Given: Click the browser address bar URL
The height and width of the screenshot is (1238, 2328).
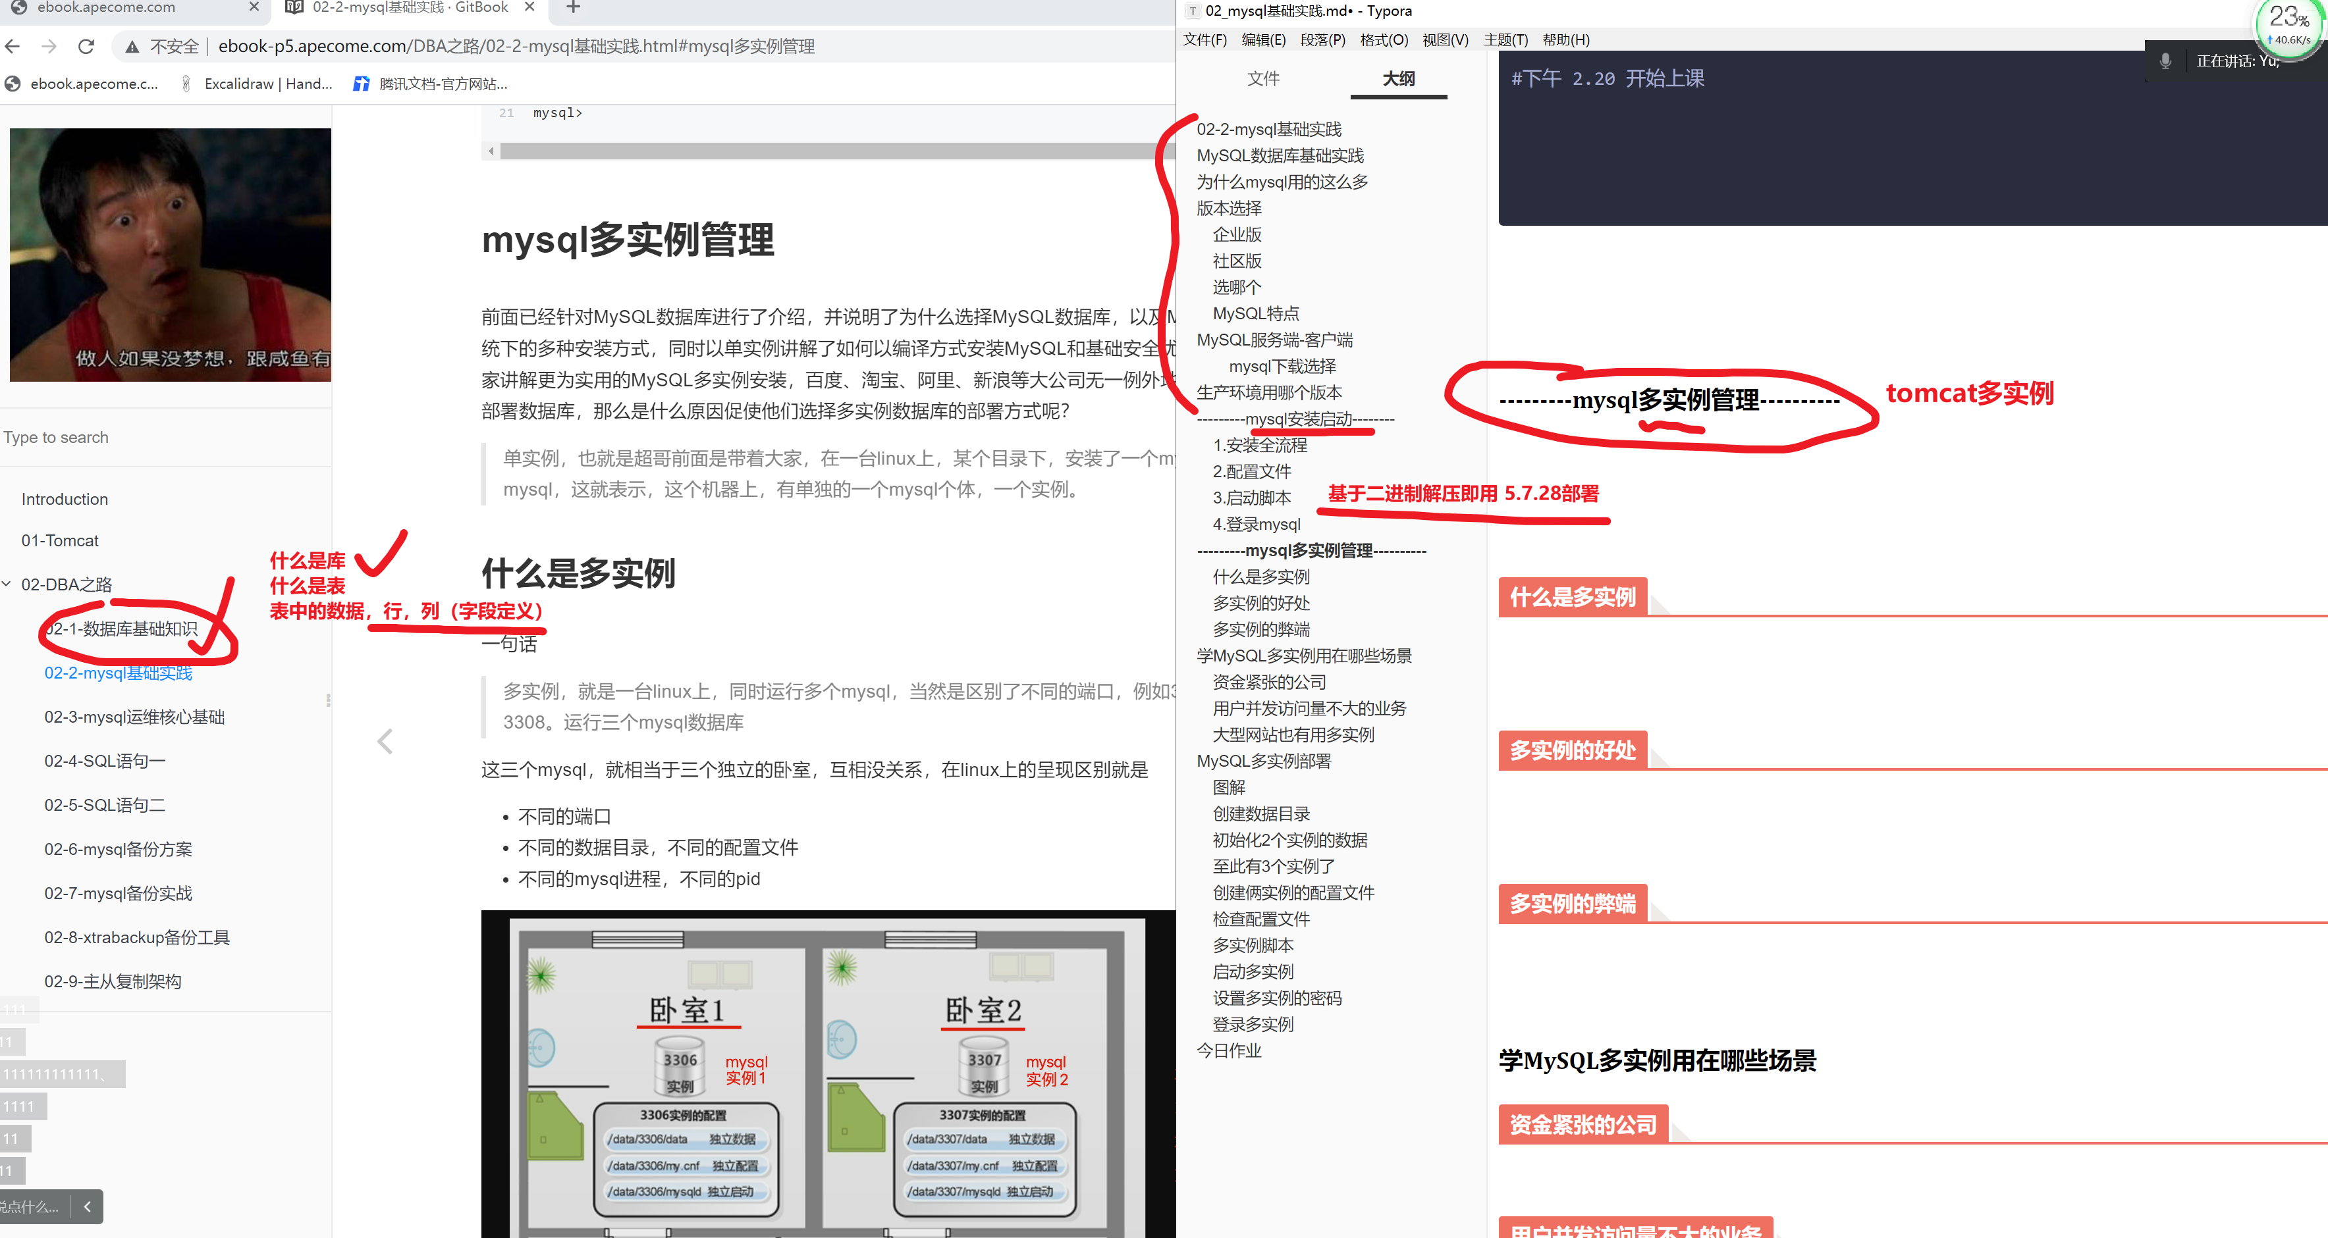Looking at the screenshot, I should [x=516, y=46].
